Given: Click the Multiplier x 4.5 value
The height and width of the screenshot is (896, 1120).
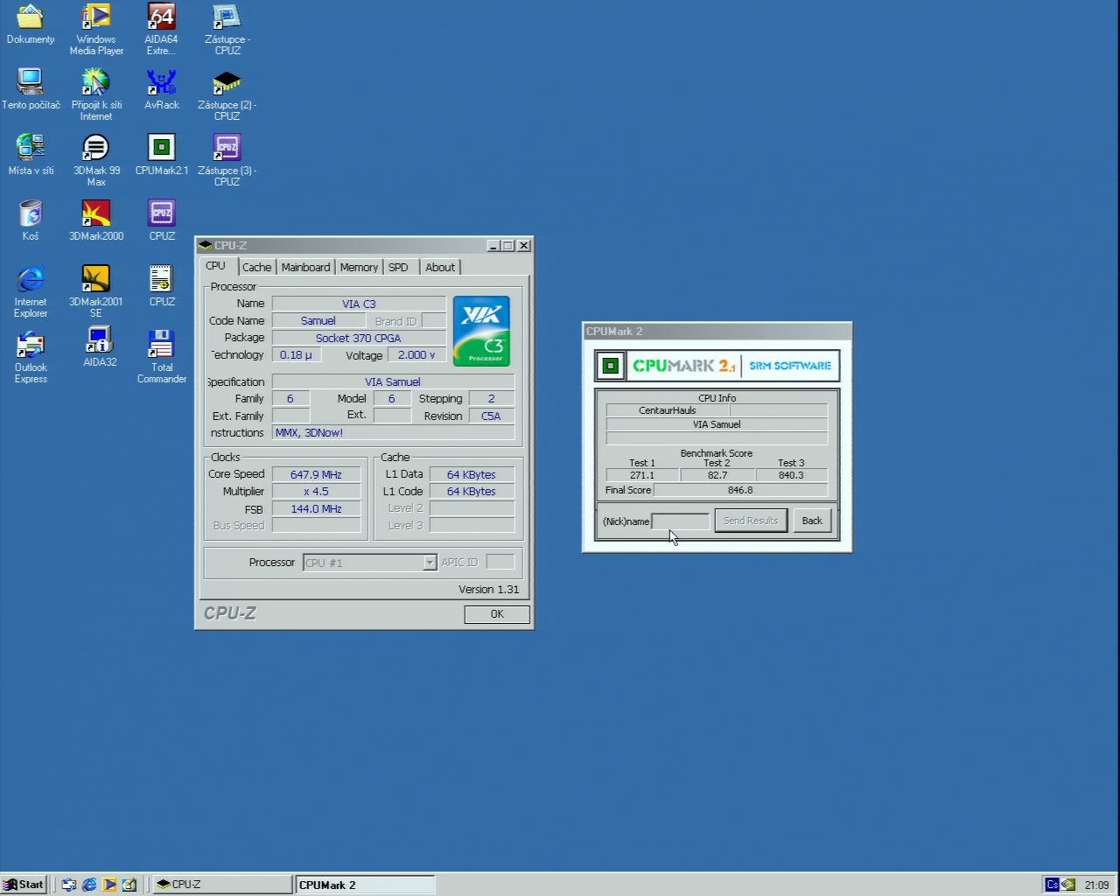Looking at the screenshot, I should [316, 492].
